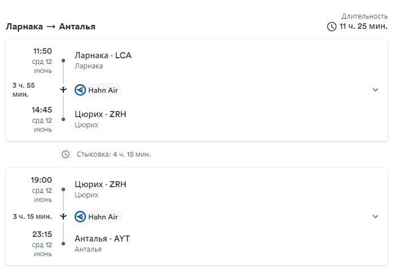Click Цюрих · ZRH arrival in first card

coord(101,114)
